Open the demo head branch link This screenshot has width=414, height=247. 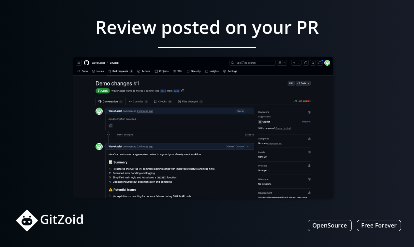point(176,91)
